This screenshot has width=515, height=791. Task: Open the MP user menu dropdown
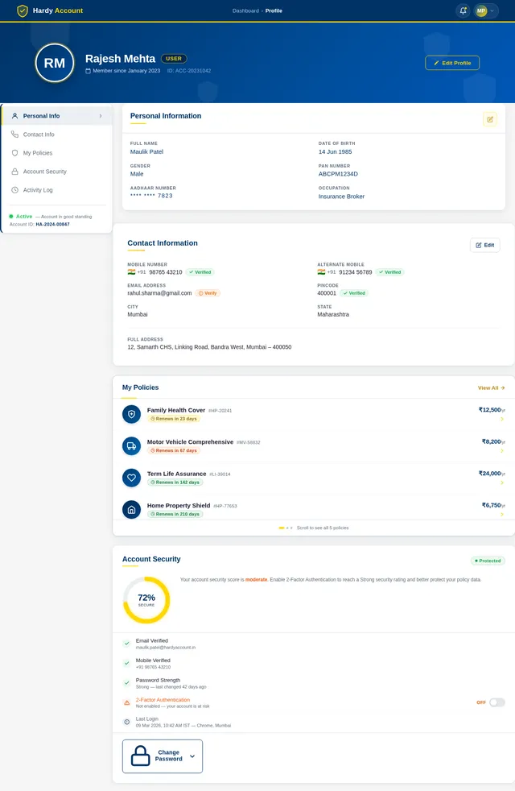coord(486,10)
